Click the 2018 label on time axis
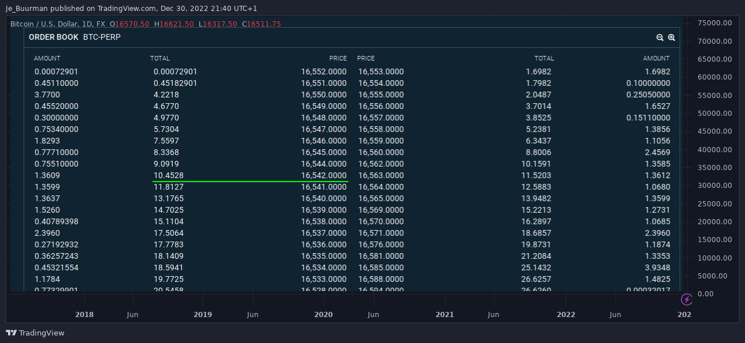745x343 pixels. click(x=84, y=315)
